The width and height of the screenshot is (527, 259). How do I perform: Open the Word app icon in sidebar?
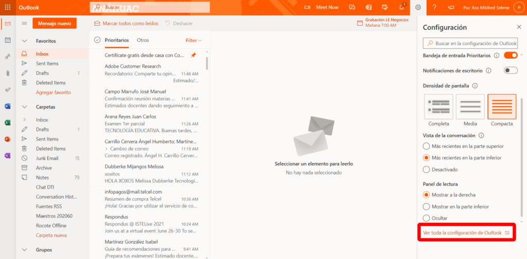tap(8, 106)
